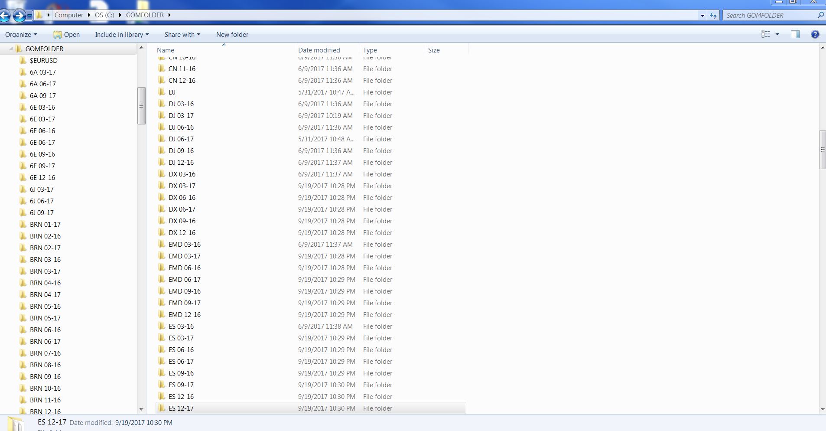Click the folder icon of DJ row
Viewport: 826px width, 431px height.
(x=161, y=92)
